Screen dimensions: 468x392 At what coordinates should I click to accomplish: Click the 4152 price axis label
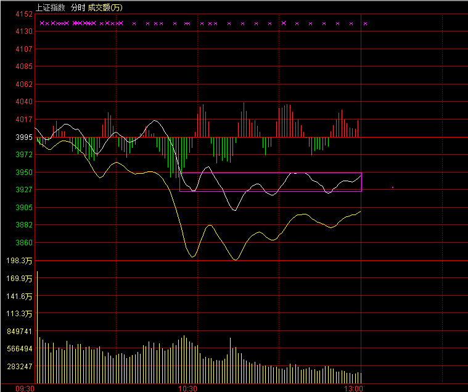point(24,14)
